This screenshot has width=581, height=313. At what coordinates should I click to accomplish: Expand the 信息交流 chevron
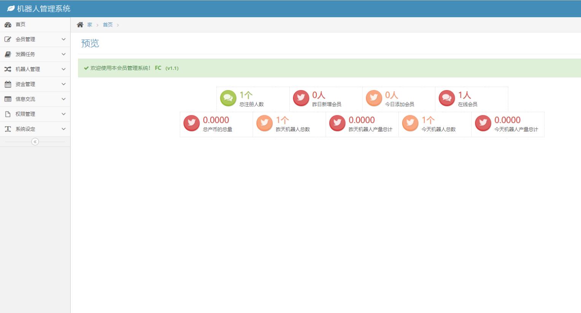64,99
